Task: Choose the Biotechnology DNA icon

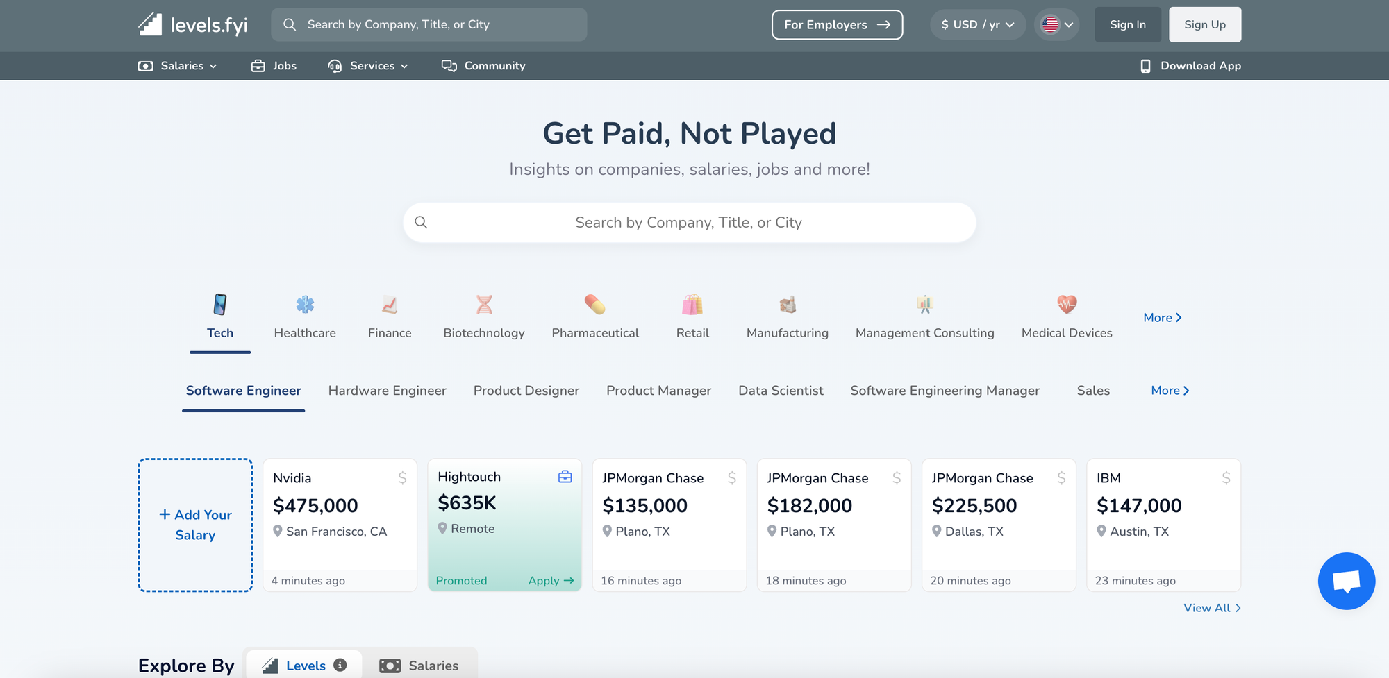Action: tap(484, 305)
